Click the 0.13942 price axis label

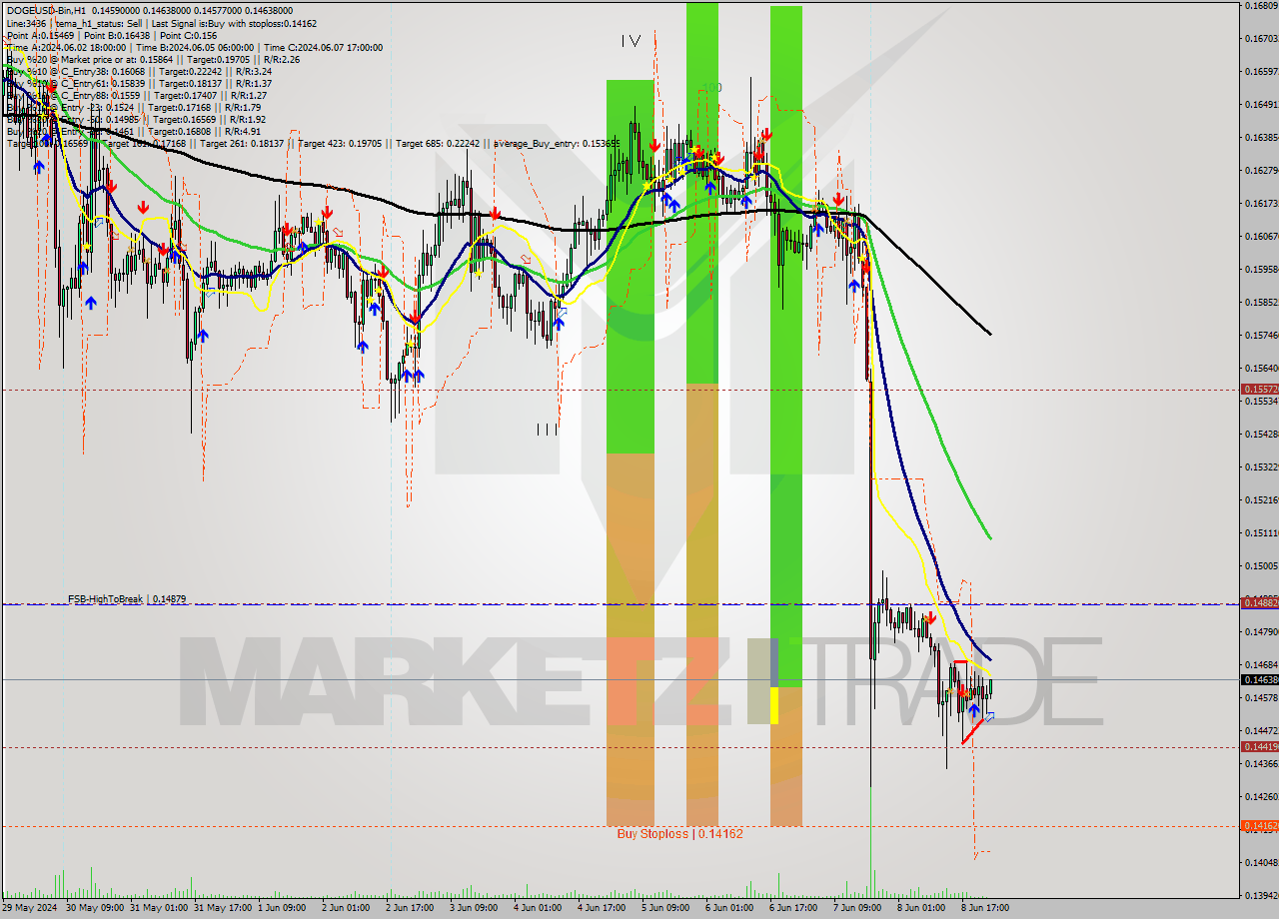1261,895
